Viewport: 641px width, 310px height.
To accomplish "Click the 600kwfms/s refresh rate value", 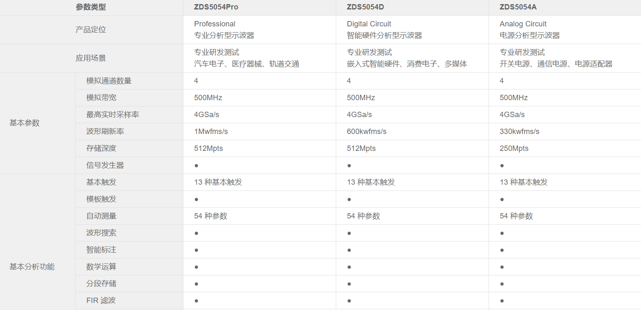I will [x=367, y=132].
